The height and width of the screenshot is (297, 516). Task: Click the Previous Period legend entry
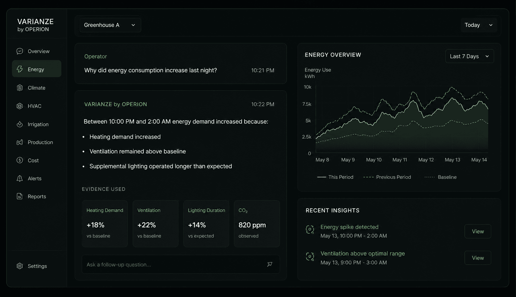(x=387, y=177)
